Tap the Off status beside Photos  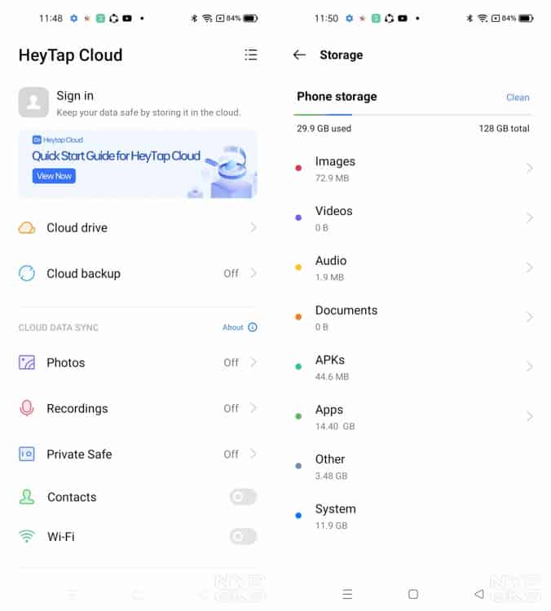[231, 363]
